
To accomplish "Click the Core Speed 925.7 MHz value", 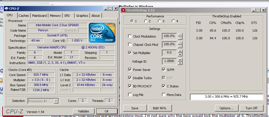I will pyautogui.click(x=41, y=75).
